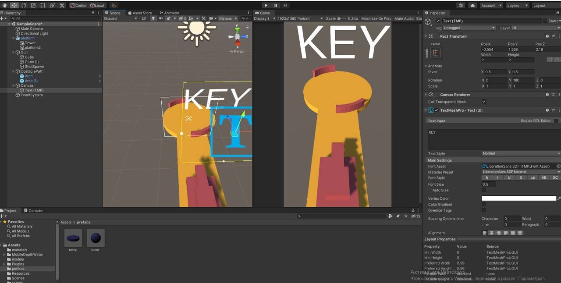Switch to the Console tab
561x283 pixels.
(33, 211)
